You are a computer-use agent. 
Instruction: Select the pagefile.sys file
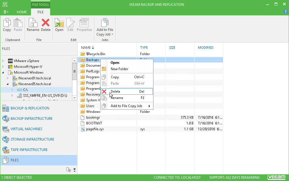[x=95, y=129]
